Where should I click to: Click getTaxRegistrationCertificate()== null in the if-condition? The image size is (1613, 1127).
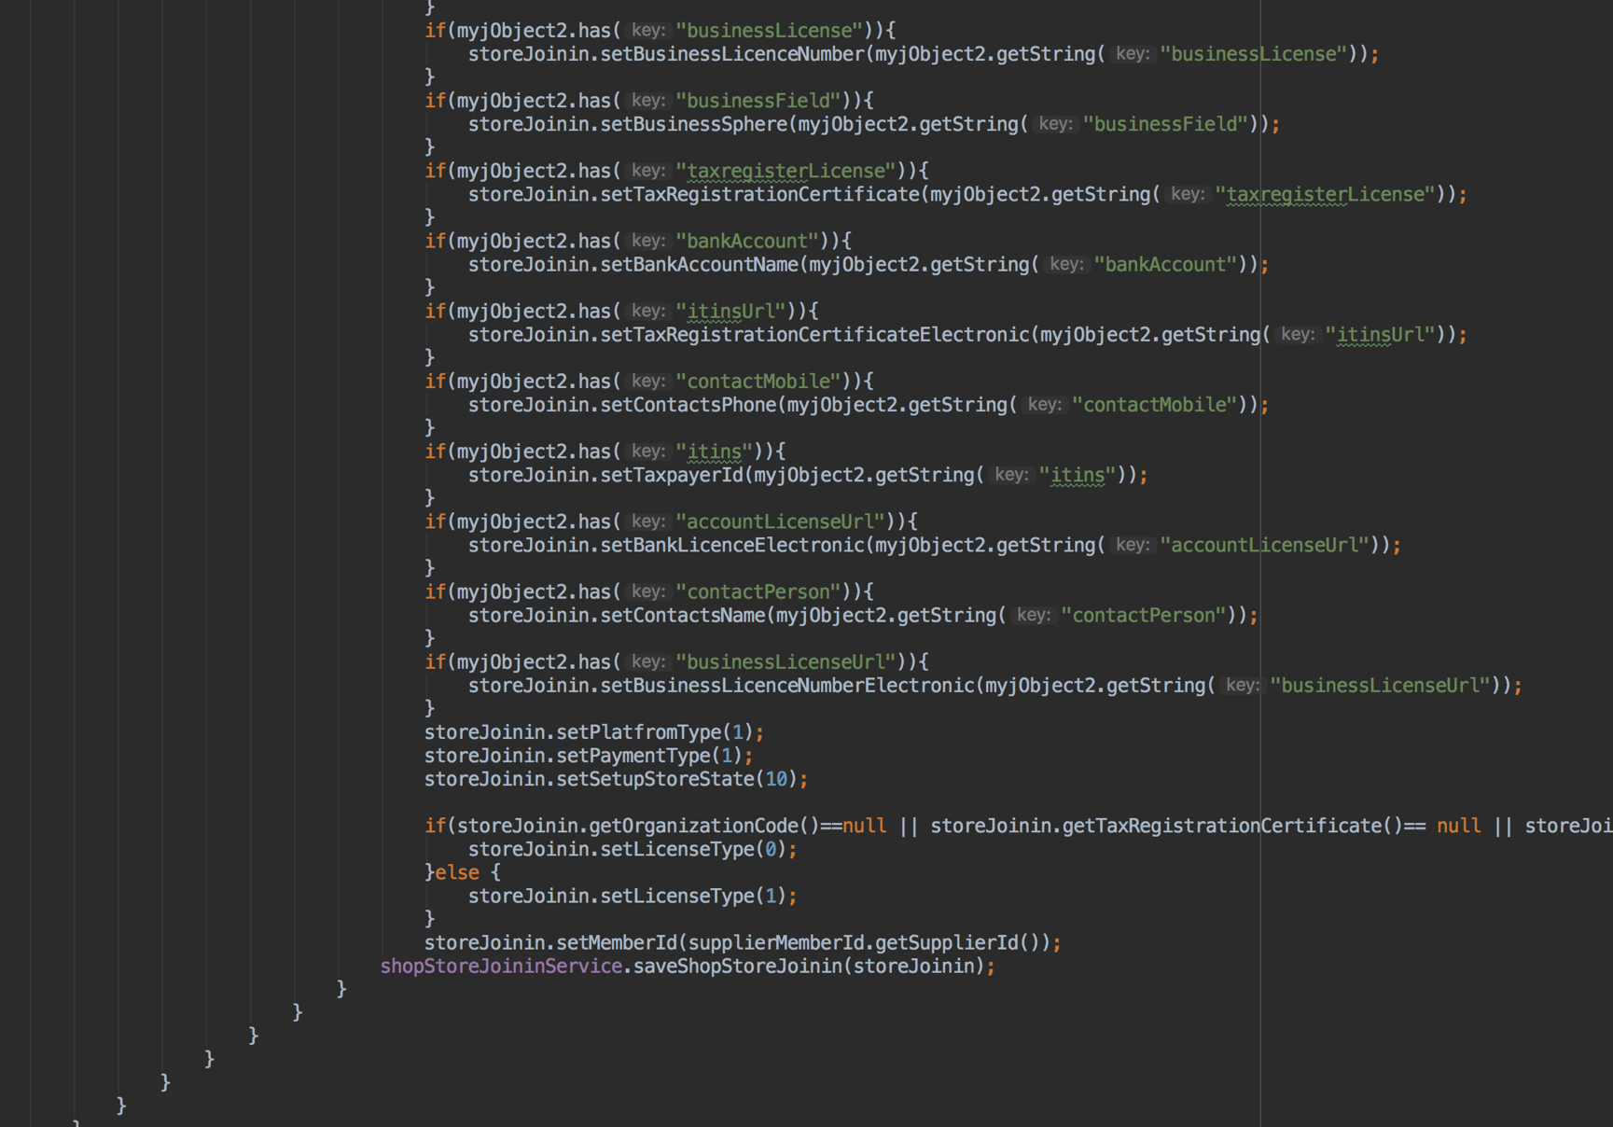pos(1272,826)
